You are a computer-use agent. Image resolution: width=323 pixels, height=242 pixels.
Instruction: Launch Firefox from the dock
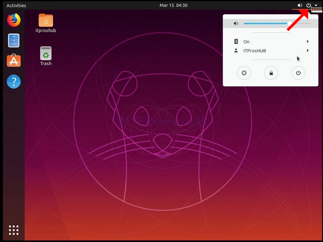14,20
